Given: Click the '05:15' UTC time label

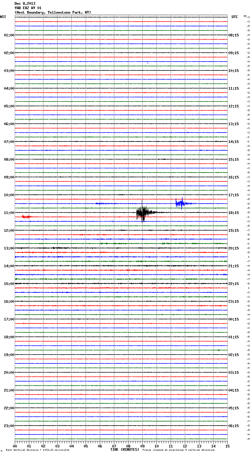Looking at the screenshot, I should (234, 408).
